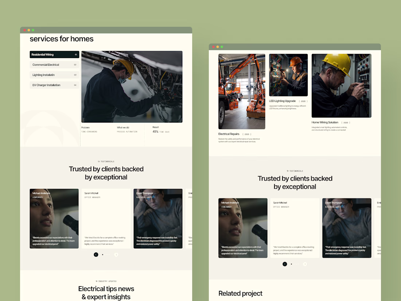Click the electrician wiring photo in left window

click(132, 87)
